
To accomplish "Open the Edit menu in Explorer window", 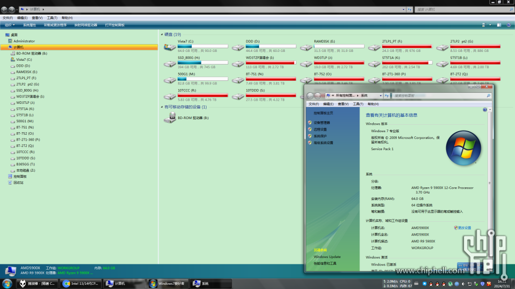I will [22, 18].
